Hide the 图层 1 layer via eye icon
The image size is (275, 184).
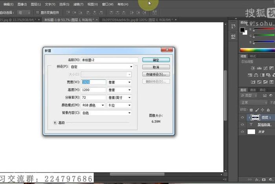coord(242,117)
